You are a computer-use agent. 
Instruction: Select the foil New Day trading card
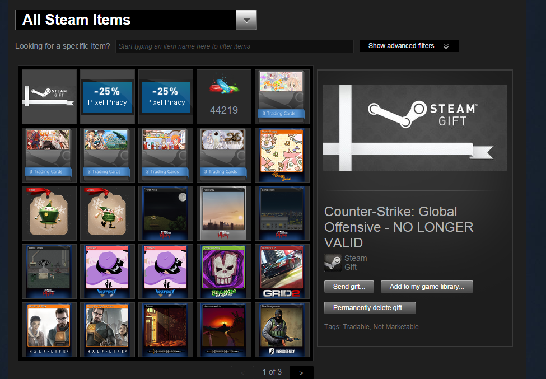pos(224,213)
